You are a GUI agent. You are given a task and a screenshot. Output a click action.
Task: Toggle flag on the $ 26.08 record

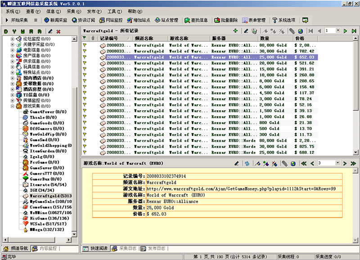point(85,117)
